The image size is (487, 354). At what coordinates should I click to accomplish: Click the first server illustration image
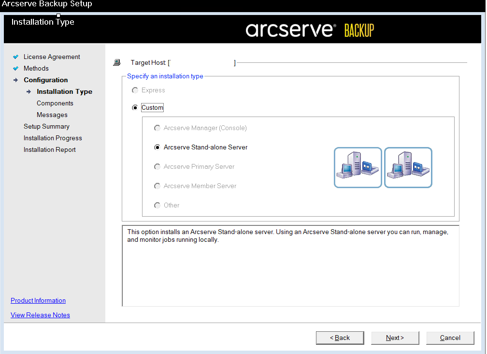[358, 167]
